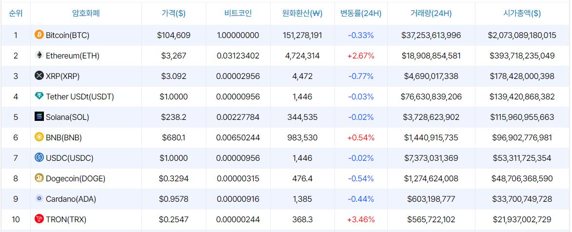This screenshot has width=572, height=232.
Task: Open the TRON(TRX) name link
Action: 66,219
